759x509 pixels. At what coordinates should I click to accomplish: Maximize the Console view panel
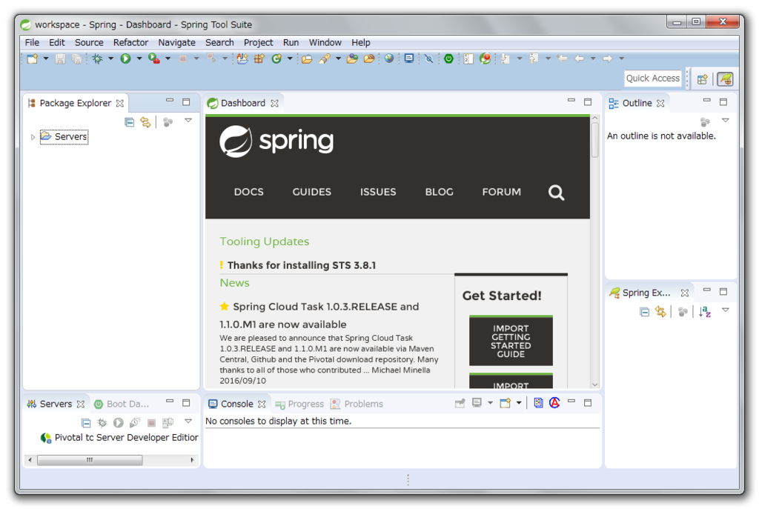coord(588,402)
